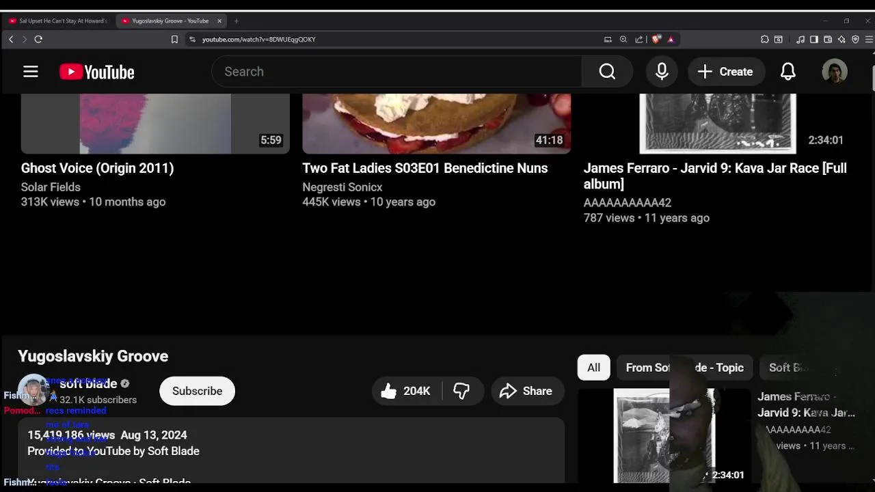
Task: Open Leo AI sparkle icon
Action: tap(842, 40)
